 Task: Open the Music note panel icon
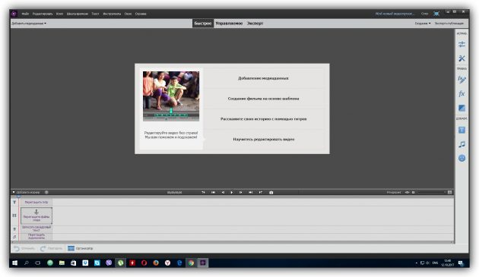[462, 144]
